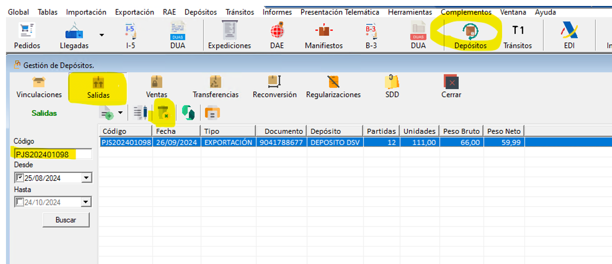Click the Manifiestos toolbar icon
The width and height of the screenshot is (612, 264).
point(323,32)
